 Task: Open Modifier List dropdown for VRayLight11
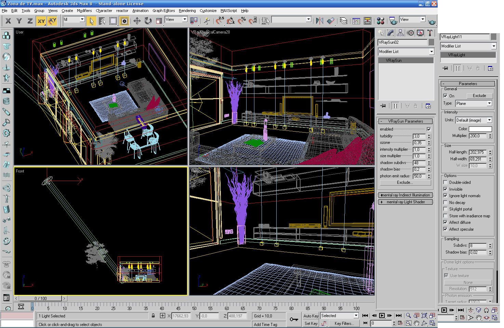pos(468,46)
